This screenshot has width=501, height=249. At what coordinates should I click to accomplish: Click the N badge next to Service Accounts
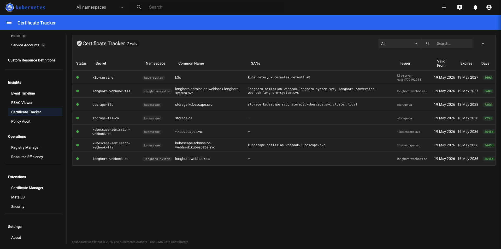click(44, 45)
